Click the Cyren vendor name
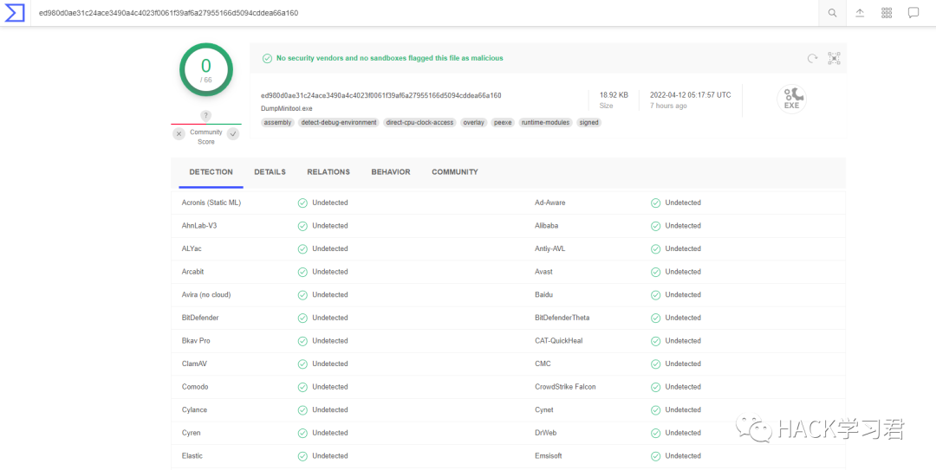 [x=191, y=433]
